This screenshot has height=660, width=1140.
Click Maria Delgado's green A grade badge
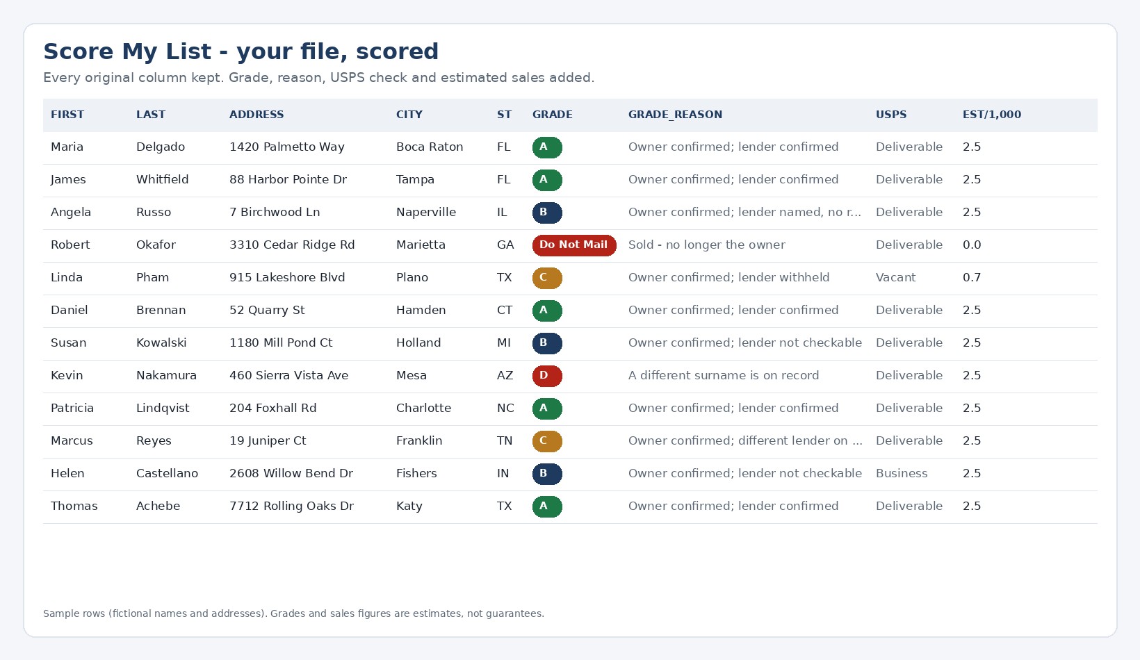tap(547, 147)
